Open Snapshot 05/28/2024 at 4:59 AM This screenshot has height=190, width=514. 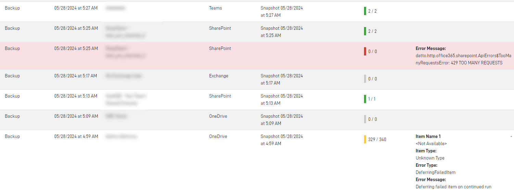tap(281, 140)
